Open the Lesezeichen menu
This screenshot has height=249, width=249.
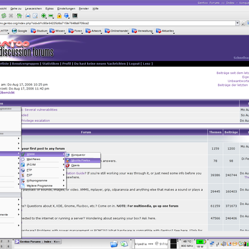click(33, 9)
